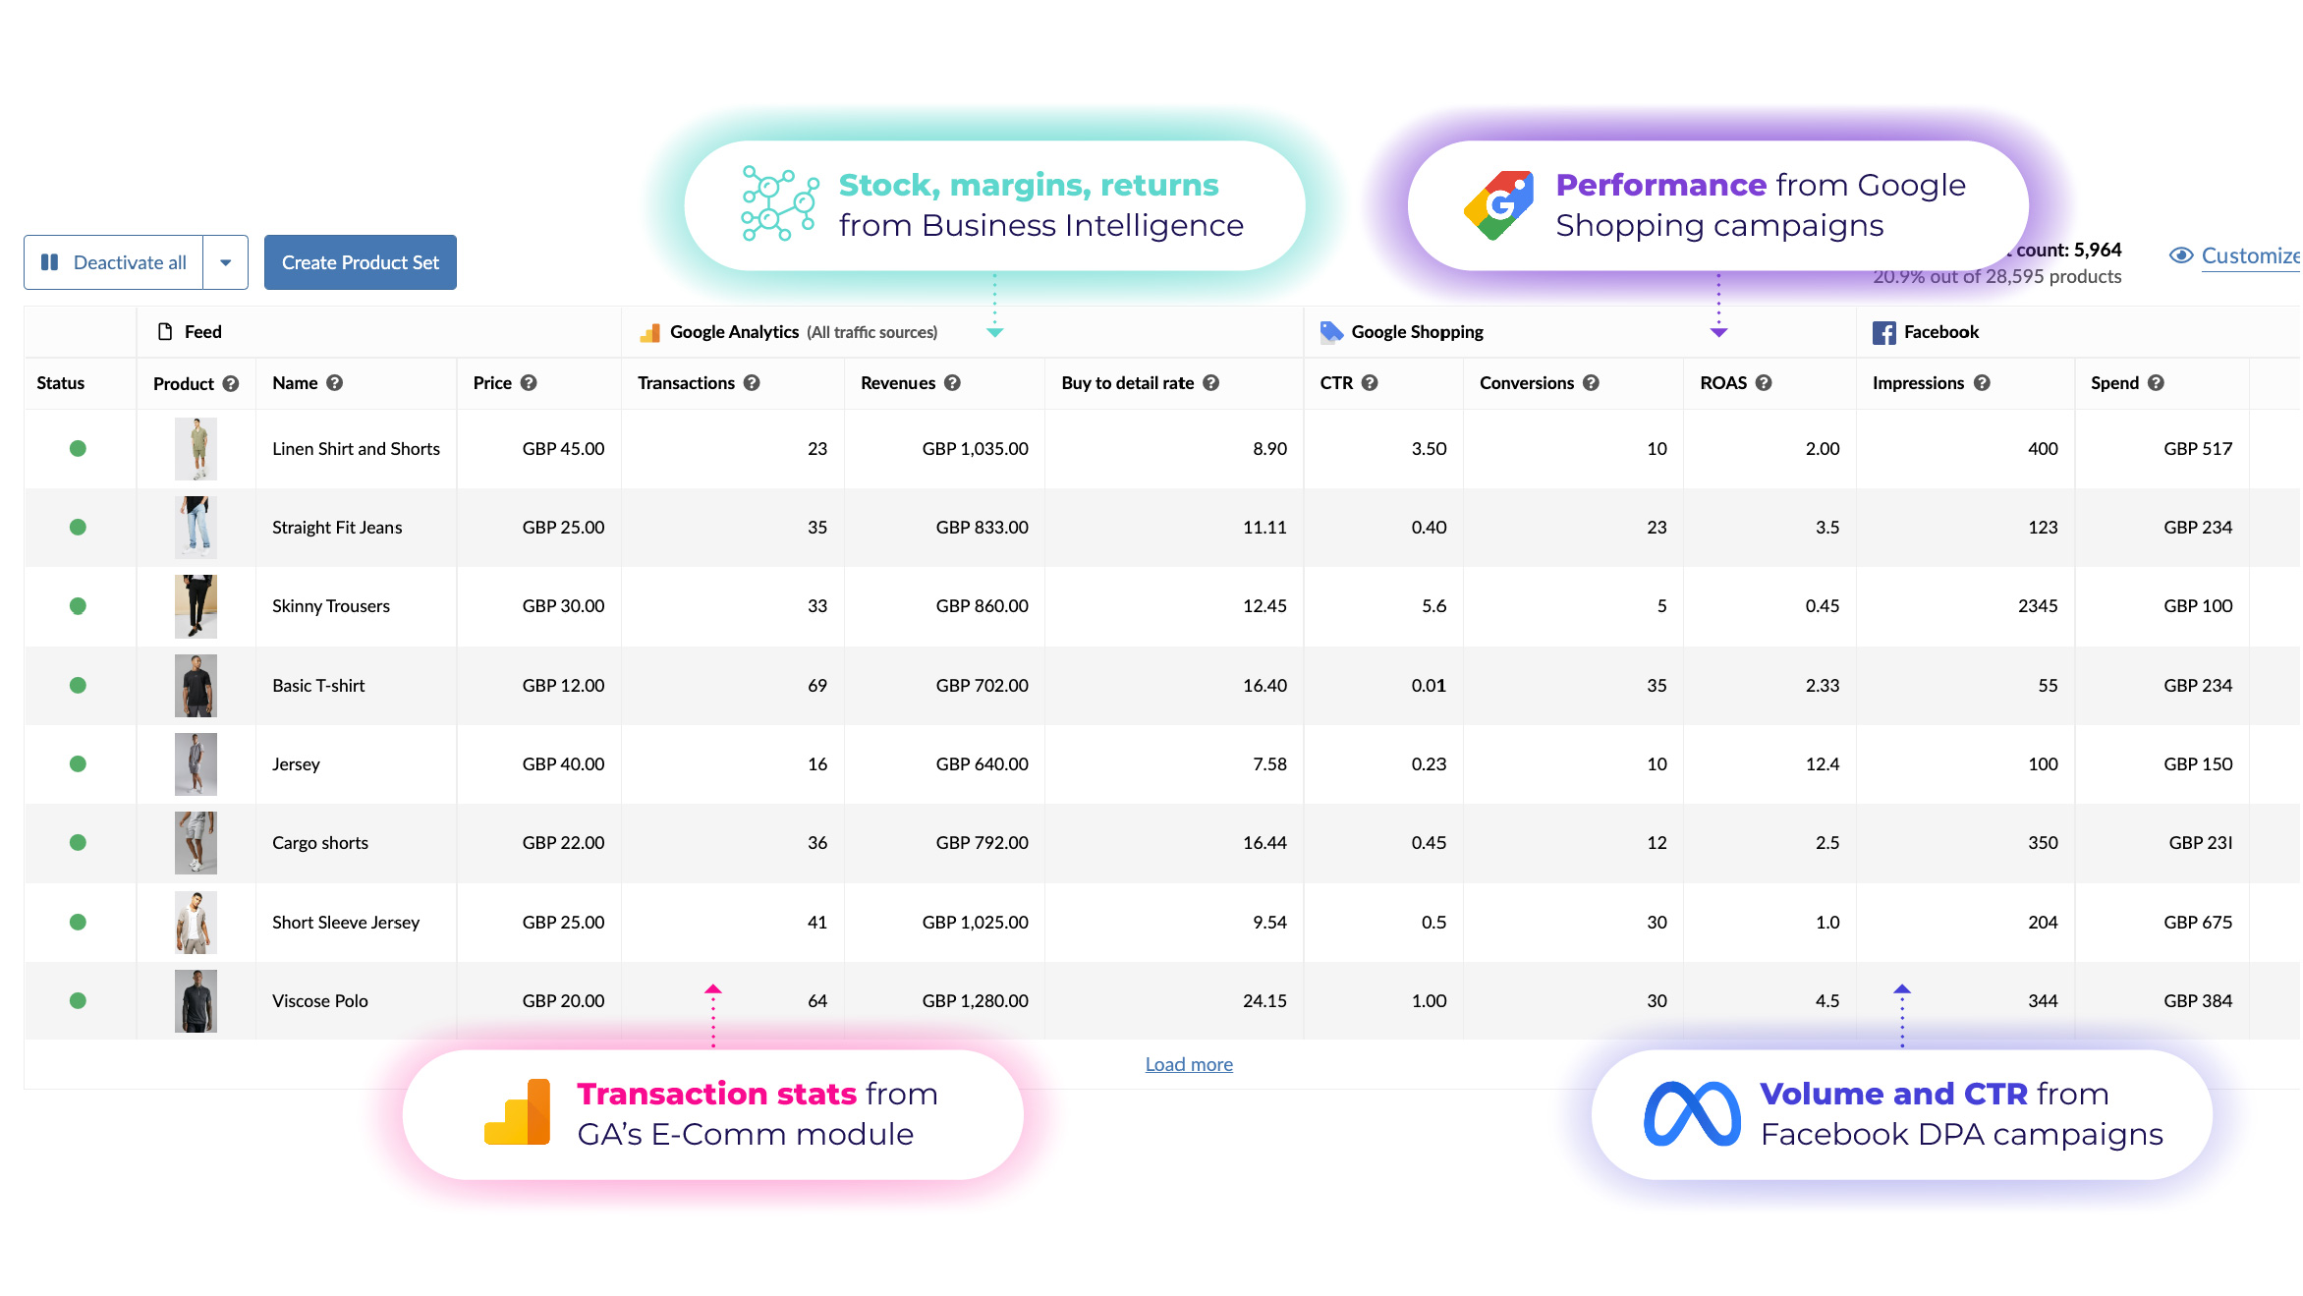2303x1296 pixels.
Task: Click the product name Cargo shorts
Action: [320, 843]
